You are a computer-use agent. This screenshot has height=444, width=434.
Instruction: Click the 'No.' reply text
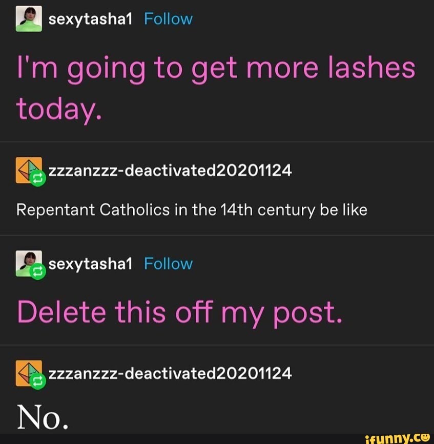[x=43, y=417]
